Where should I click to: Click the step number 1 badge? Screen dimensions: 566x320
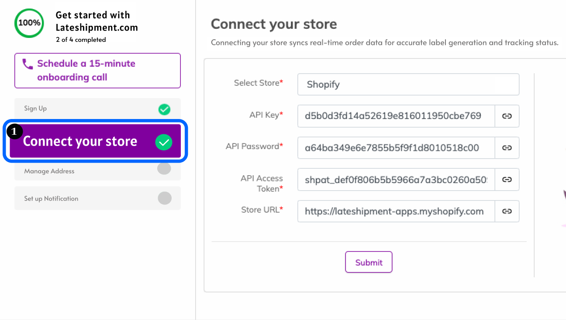[x=15, y=131]
